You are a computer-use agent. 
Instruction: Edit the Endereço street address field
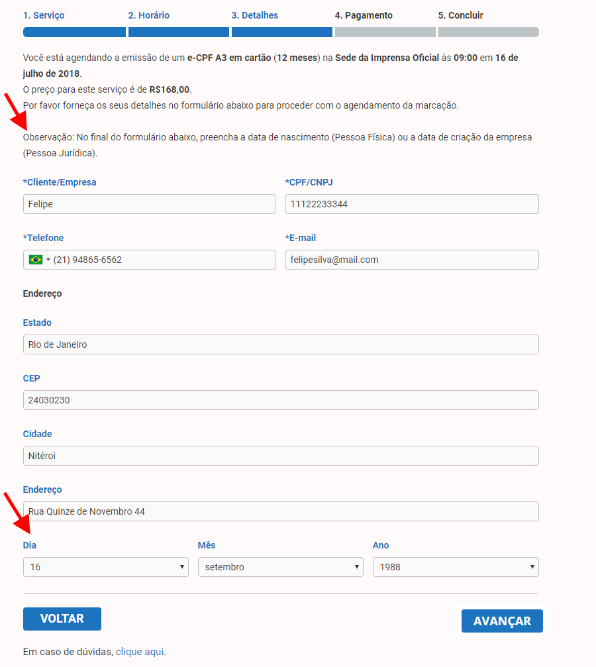281,511
